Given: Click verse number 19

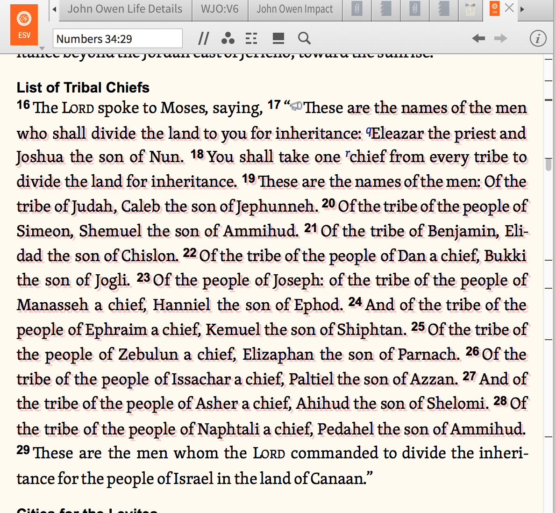Looking at the screenshot, I should click(249, 178).
